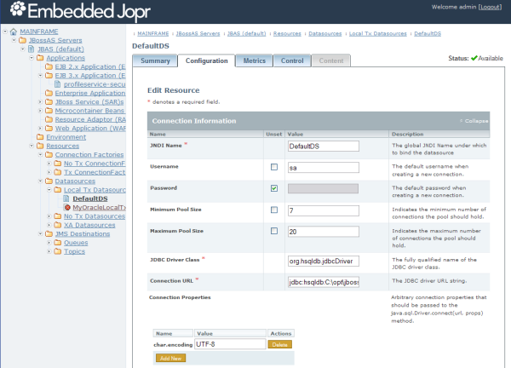Image resolution: width=511 pixels, height=368 pixels.
Task: Click the MyOracleLocalTx red error icon
Action: coord(67,208)
